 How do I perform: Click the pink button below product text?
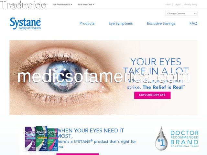click(x=78, y=154)
